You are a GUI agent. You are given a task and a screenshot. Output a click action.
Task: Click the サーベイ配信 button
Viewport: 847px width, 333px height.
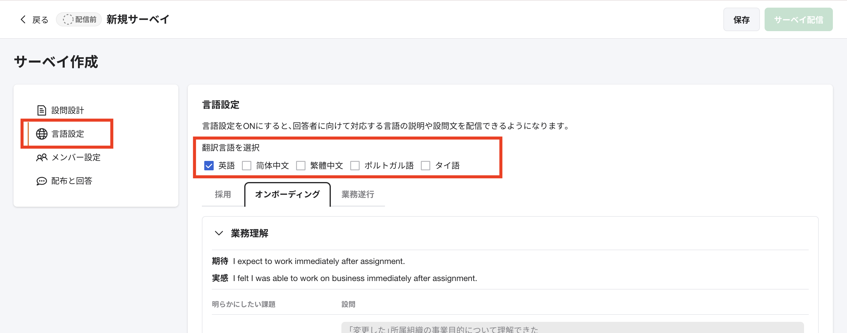[x=799, y=19]
